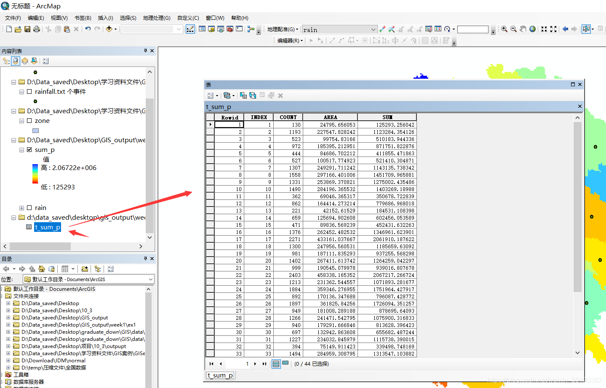The width and height of the screenshot is (606, 388).
Task: Open the Table of Contents window icon
Action: [202, 29]
